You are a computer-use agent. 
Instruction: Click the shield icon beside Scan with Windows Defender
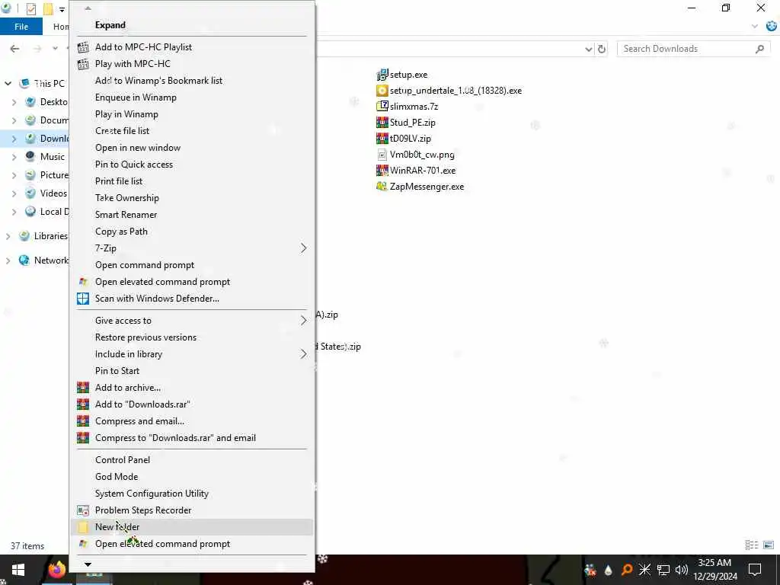pos(83,299)
